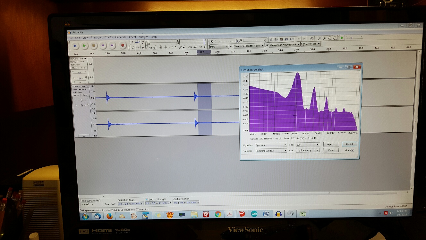Select the Time Shift tool
426x240 pixels.
(x=138, y=48)
